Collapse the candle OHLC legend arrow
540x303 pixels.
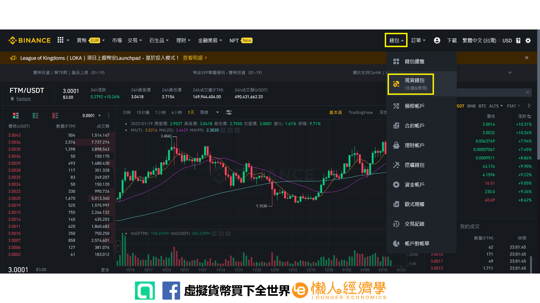pyautogui.click(x=127, y=124)
